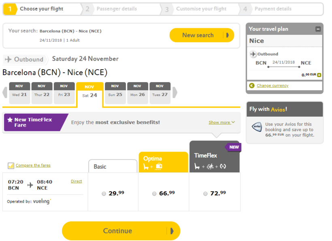Start a New search
The image size is (332, 241).
coord(201,35)
